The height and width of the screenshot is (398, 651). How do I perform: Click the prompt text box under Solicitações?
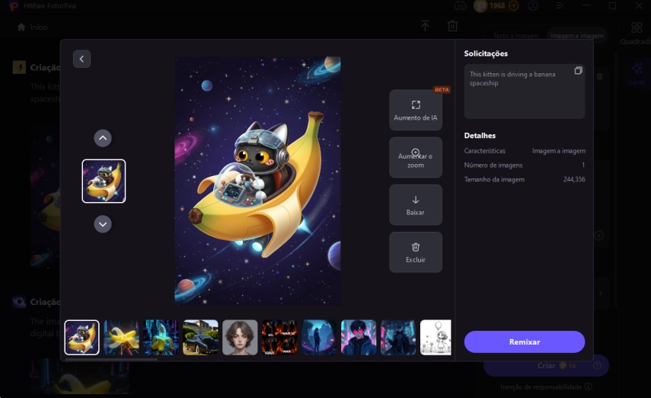[x=518, y=91]
